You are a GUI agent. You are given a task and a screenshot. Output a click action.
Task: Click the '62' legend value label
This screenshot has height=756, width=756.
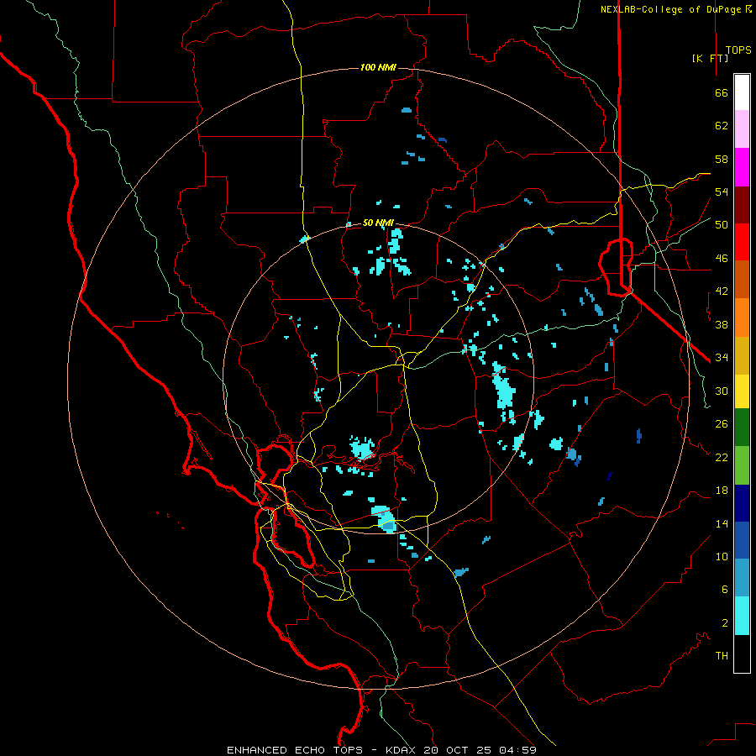point(722,126)
